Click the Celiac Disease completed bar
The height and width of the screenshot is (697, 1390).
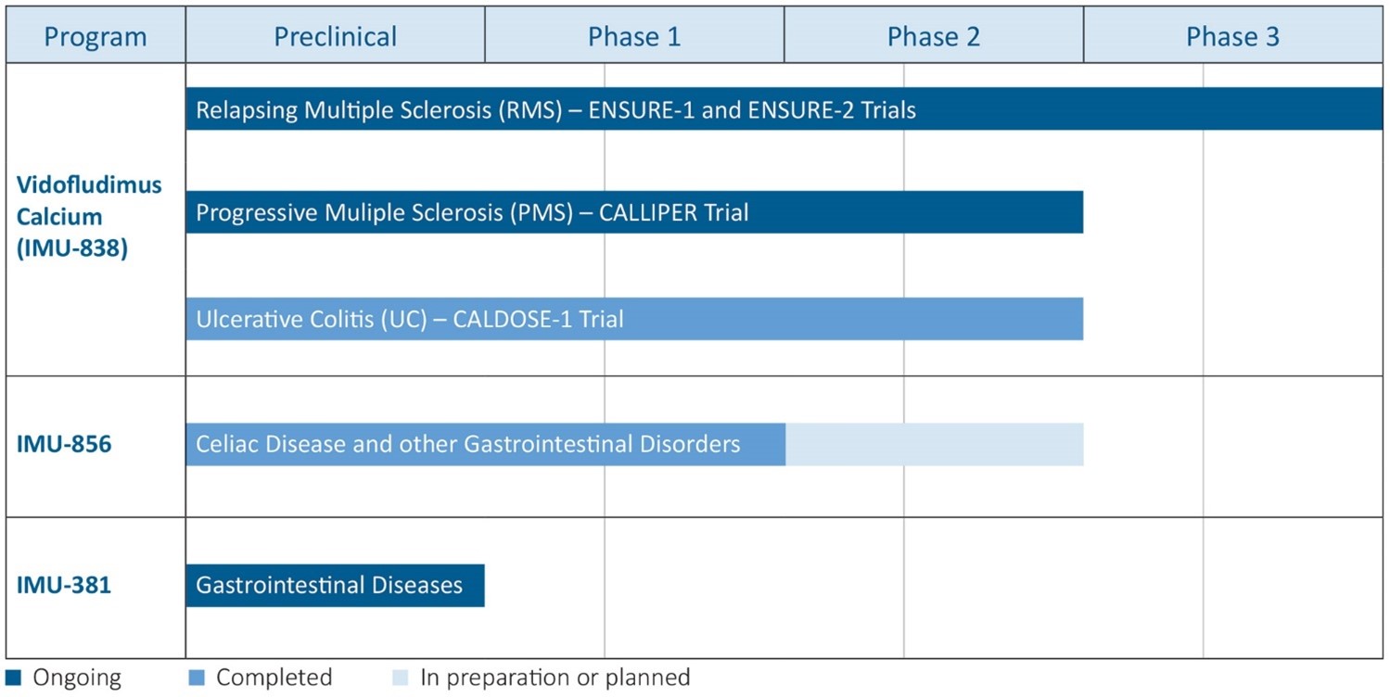485,444
